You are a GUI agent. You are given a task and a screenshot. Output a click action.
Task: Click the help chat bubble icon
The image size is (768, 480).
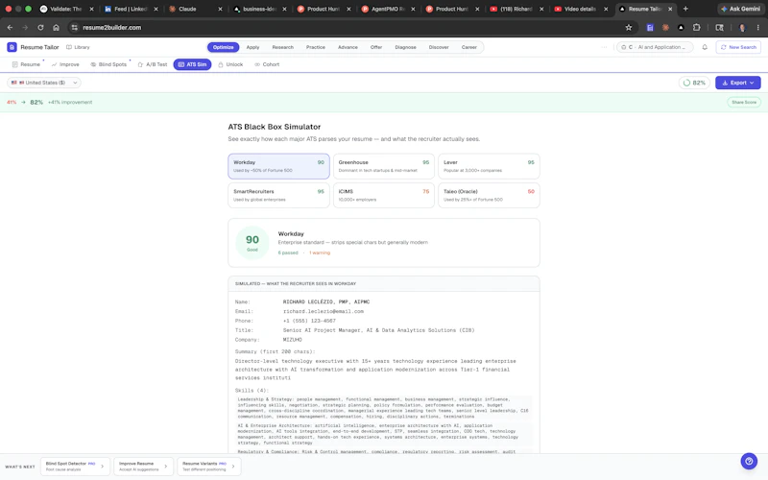click(749, 461)
